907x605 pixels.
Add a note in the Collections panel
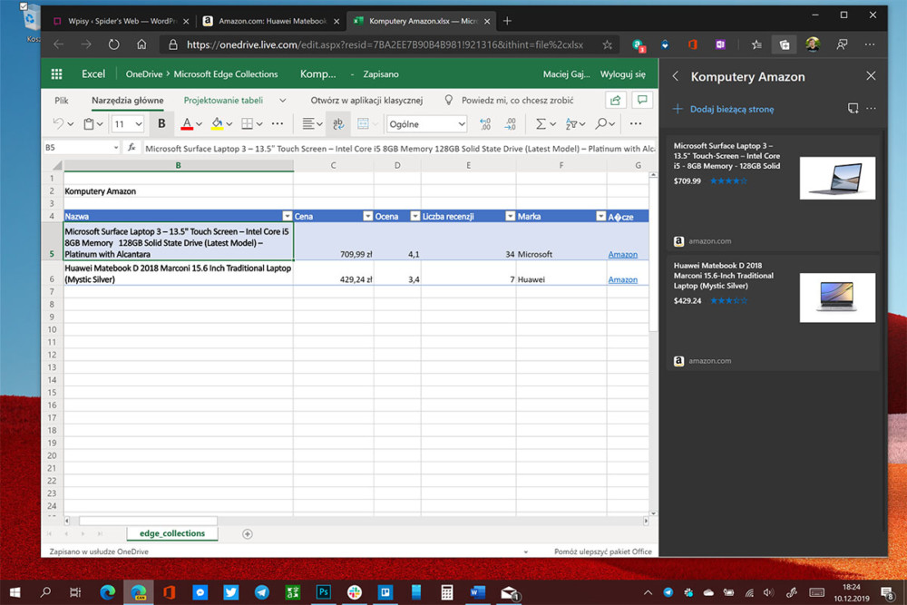pyautogui.click(x=853, y=108)
